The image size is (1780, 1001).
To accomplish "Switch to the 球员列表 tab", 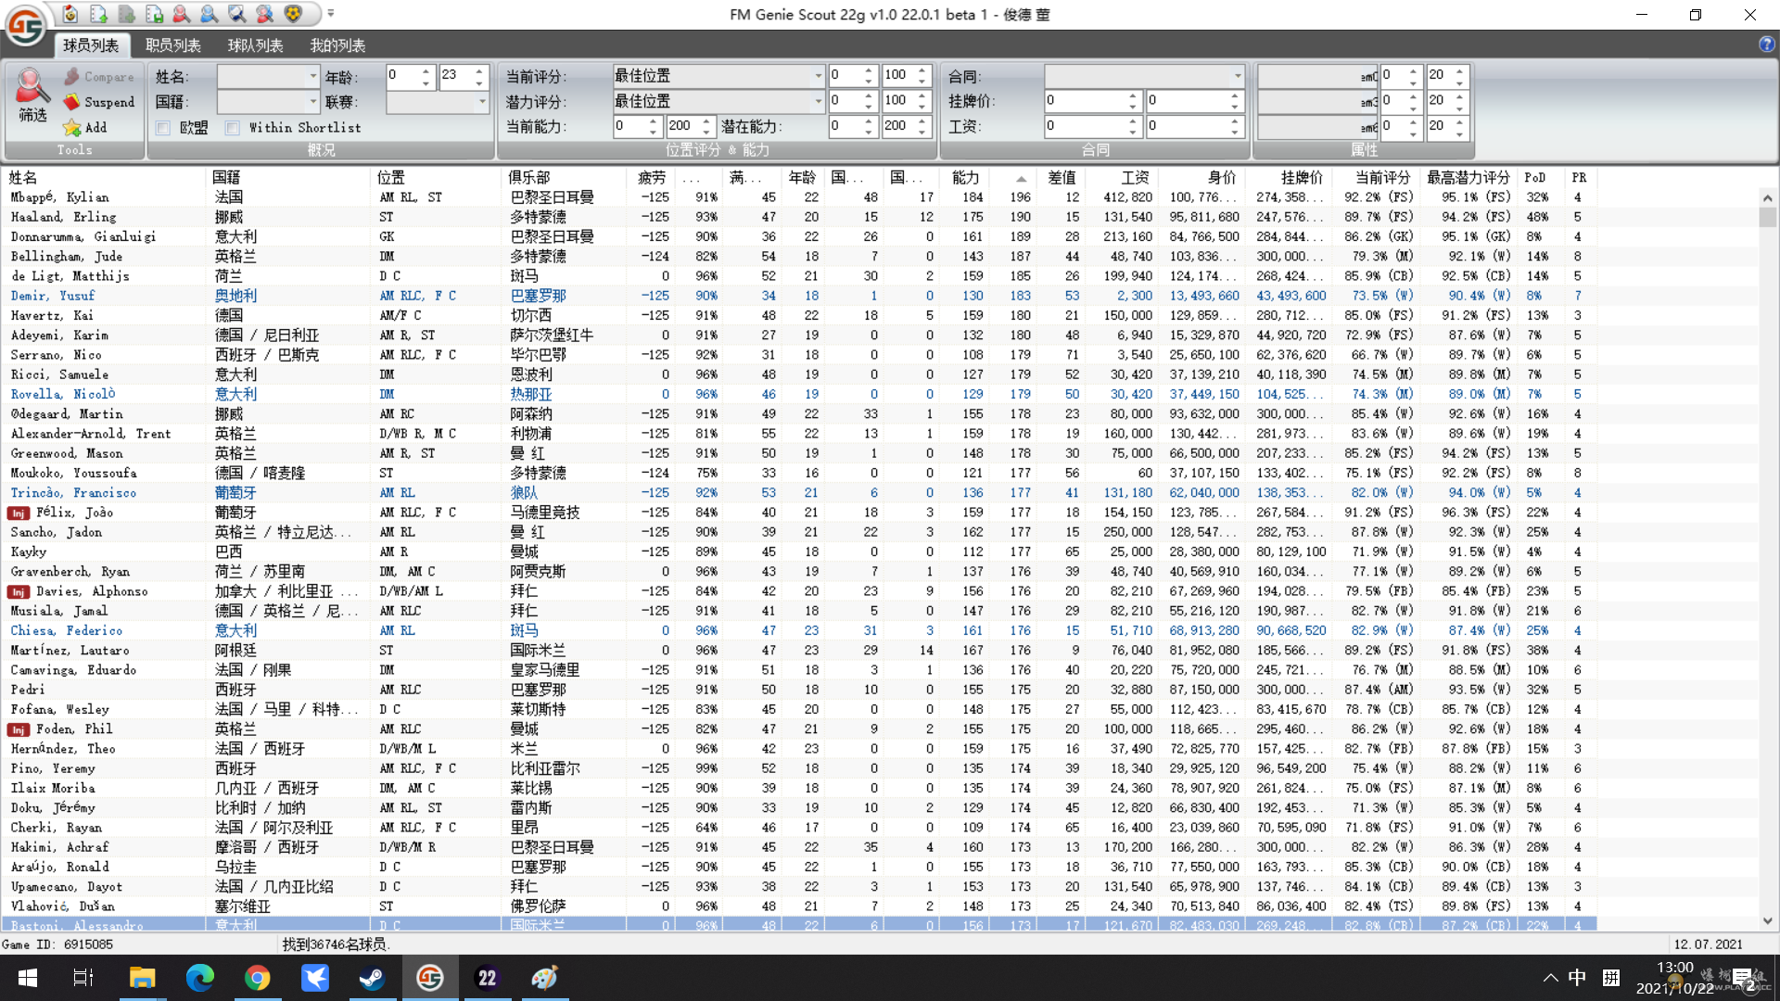I will coord(91,45).
